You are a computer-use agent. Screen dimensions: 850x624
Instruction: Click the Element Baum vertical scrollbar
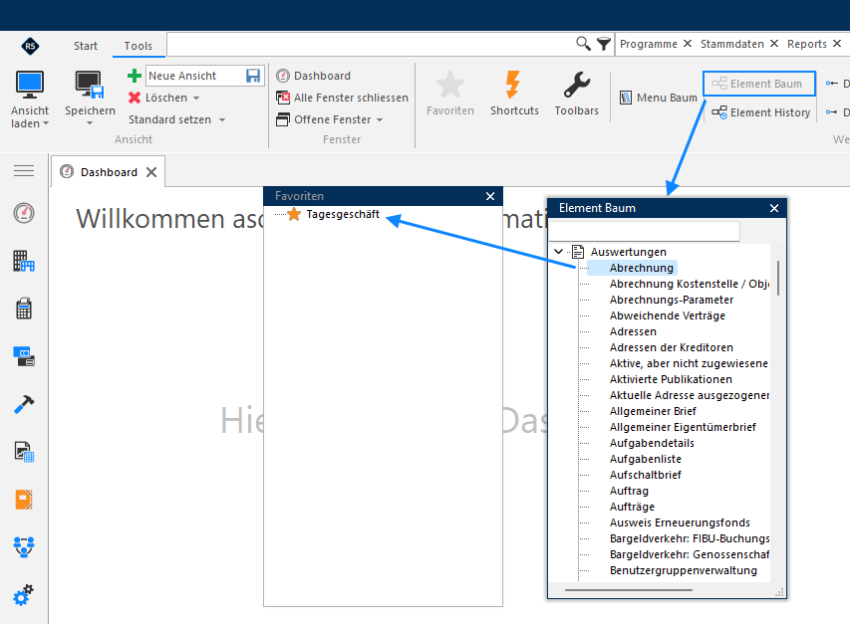[778, 278]
